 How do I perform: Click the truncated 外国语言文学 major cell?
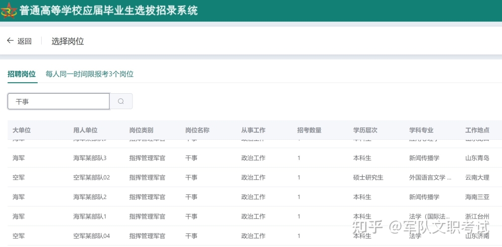click(x=430, y=177)
